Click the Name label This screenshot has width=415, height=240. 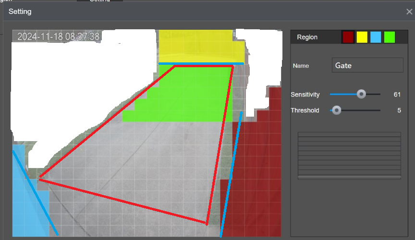click(301, 66)
